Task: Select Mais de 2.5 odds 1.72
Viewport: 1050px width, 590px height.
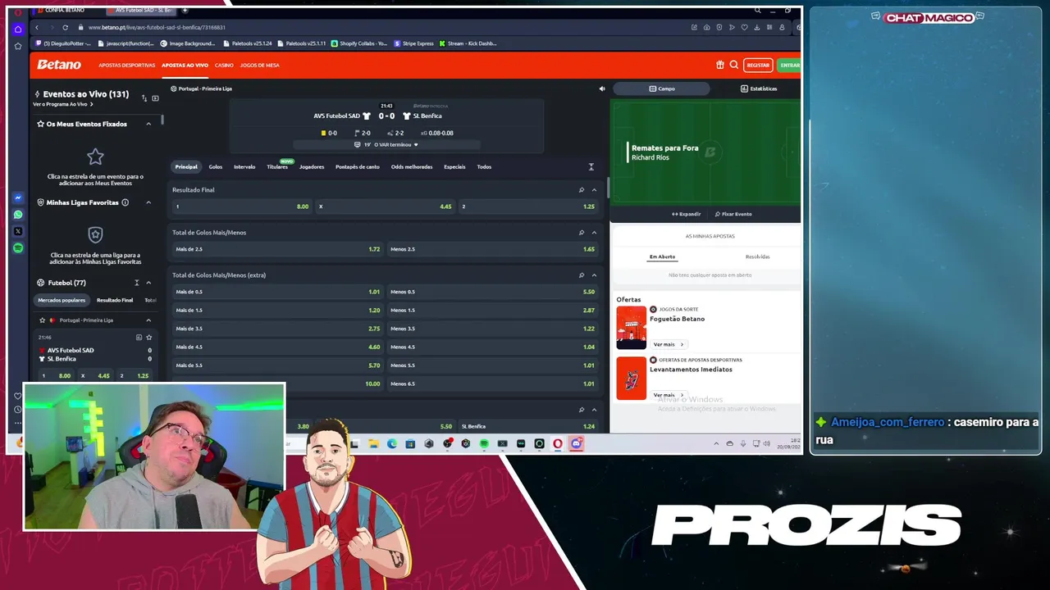Action: coord(278,249)
